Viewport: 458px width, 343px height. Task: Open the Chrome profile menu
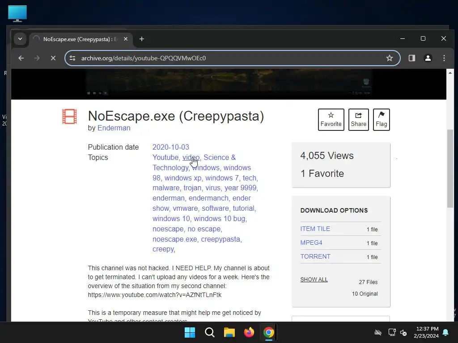[x=428, y=58]
